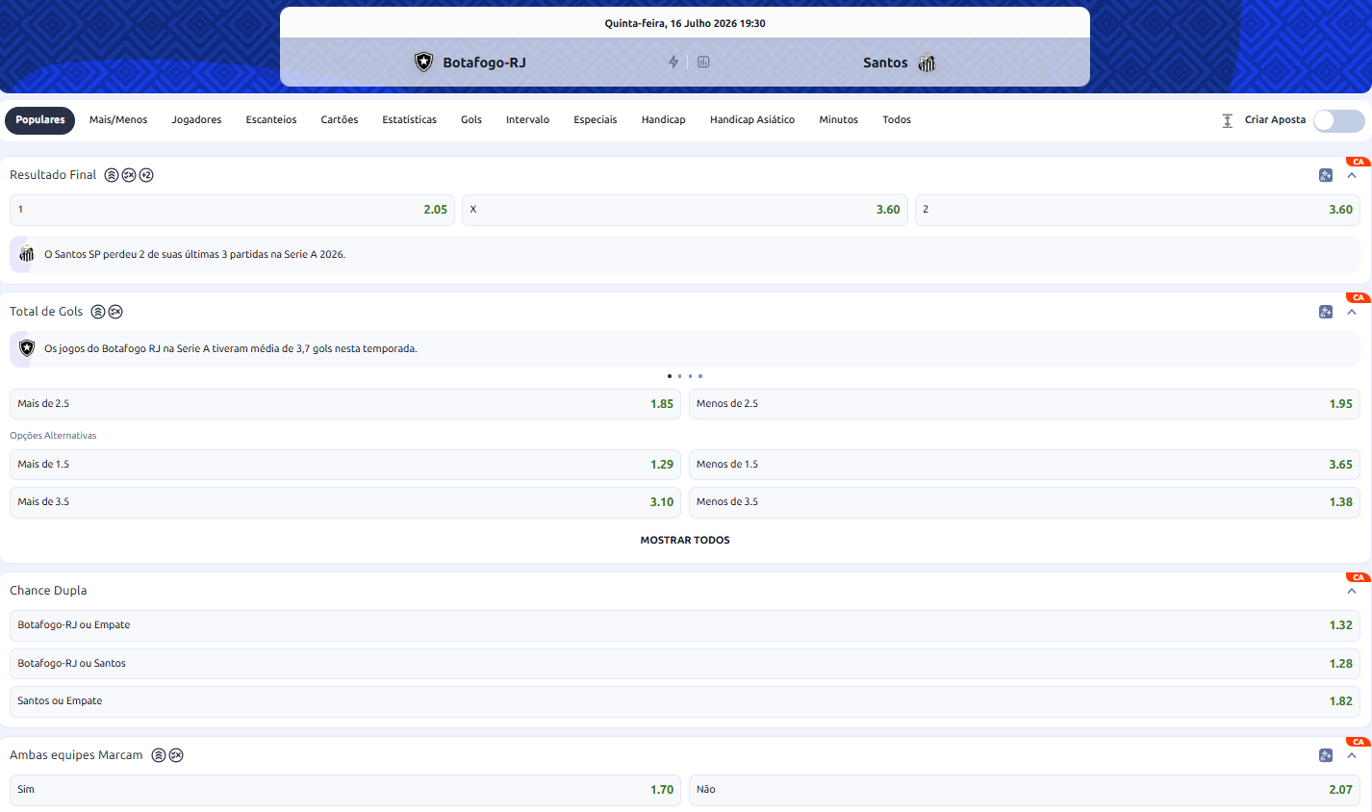Image resolution: width=1372 pixels, height=812 pixels.
Task: Click the first circular icon next to Total de Gols
Action: pos(98,312)
